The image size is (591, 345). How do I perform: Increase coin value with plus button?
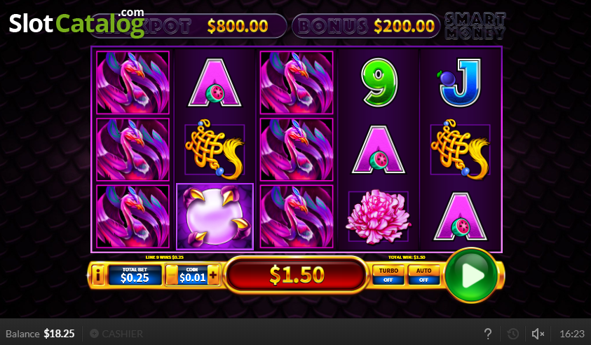click(213, 275)
